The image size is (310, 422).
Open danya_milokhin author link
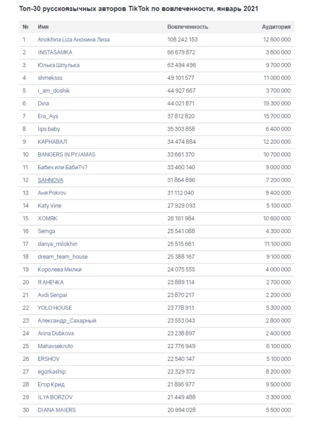pyautogui.click(x=57, y=244)
